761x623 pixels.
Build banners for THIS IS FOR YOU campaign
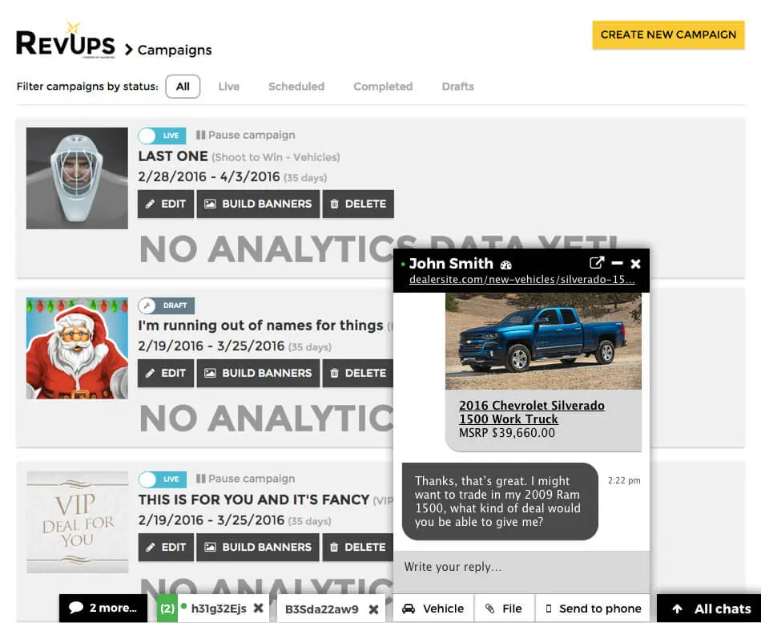(x=258, y=547)
